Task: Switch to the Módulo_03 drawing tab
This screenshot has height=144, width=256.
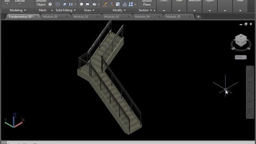Action: click(x=112, y=17)
